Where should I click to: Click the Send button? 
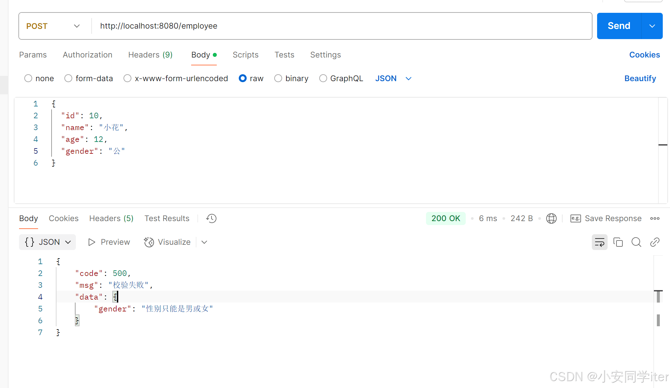click(619, 26)
